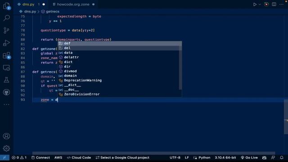Open Remote Explorer view
The image size is (288, 162).
tap(7, 68)
